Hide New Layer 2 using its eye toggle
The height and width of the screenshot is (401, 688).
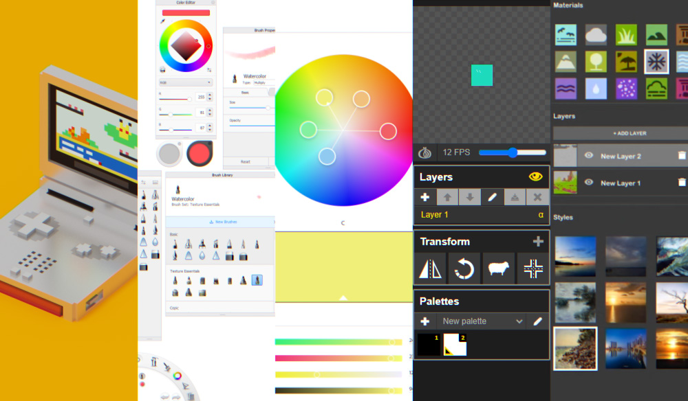pyautogui.click(x=589, y=155)
